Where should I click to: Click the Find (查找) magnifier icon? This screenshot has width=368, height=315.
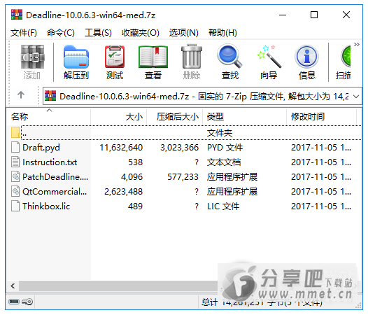pyautogui.click(x=229, y=57)
